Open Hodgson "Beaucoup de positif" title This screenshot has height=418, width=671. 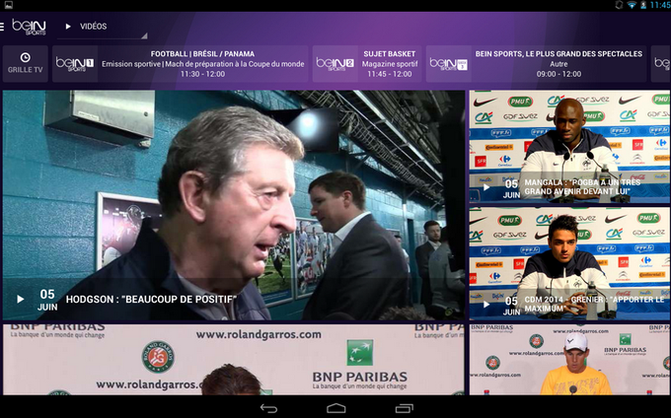coord(151,299)
